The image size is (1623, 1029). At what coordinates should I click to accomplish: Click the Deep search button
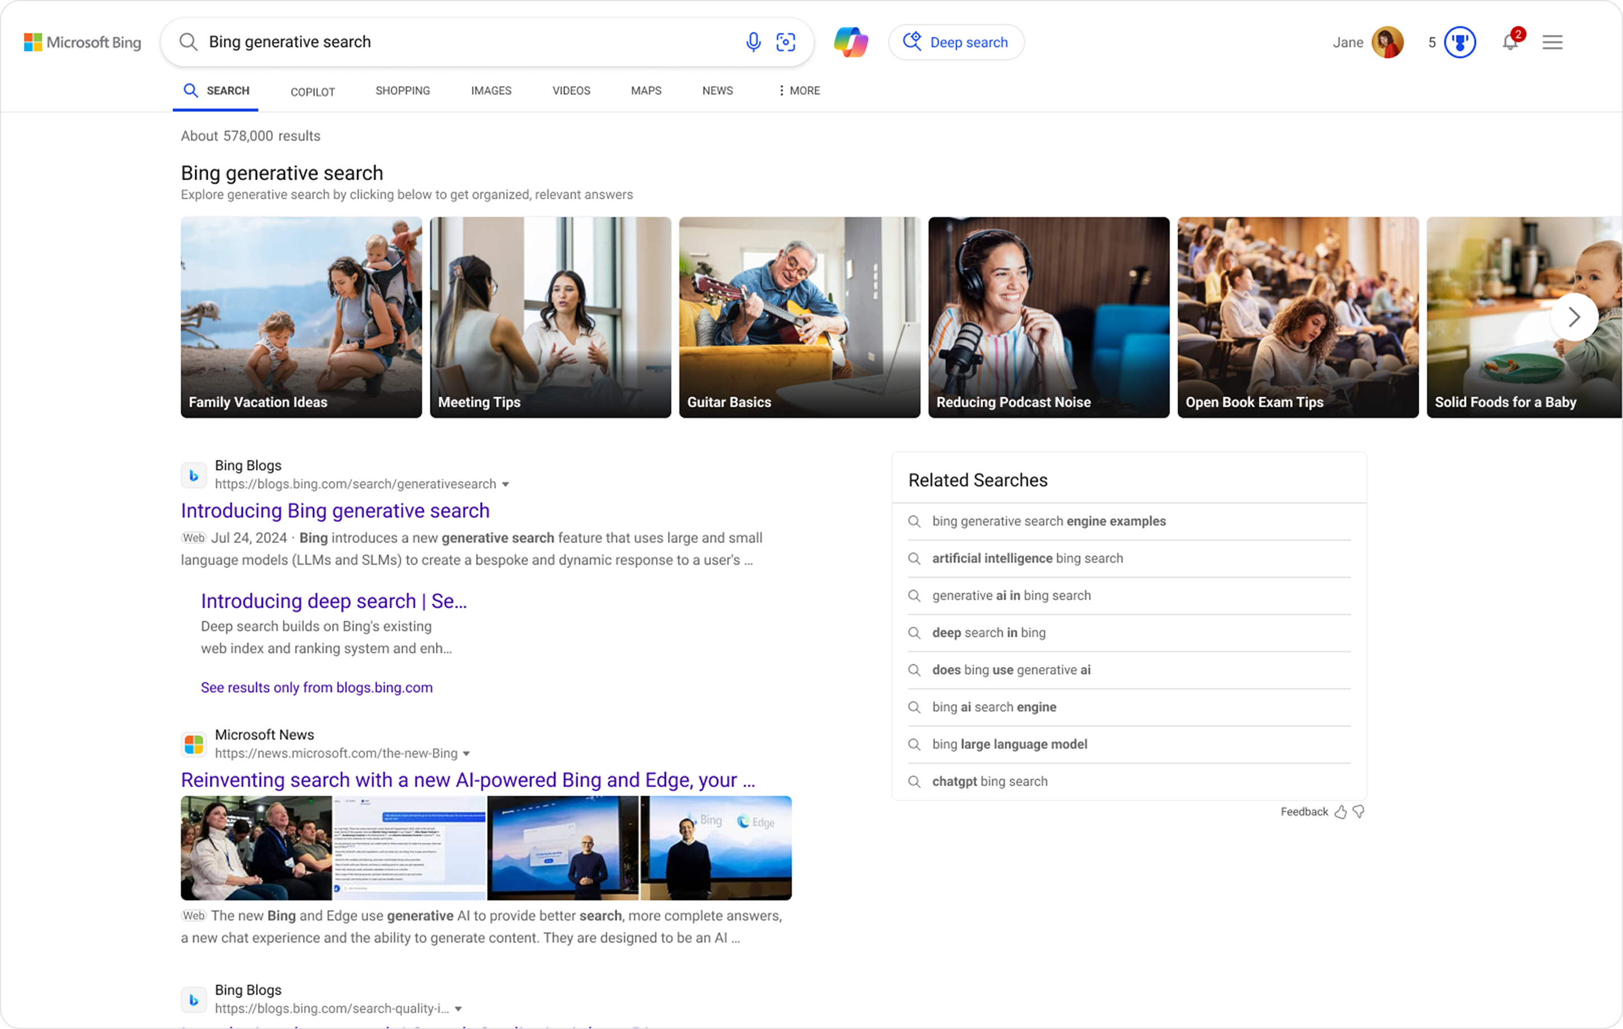click(x=956, y=42)
